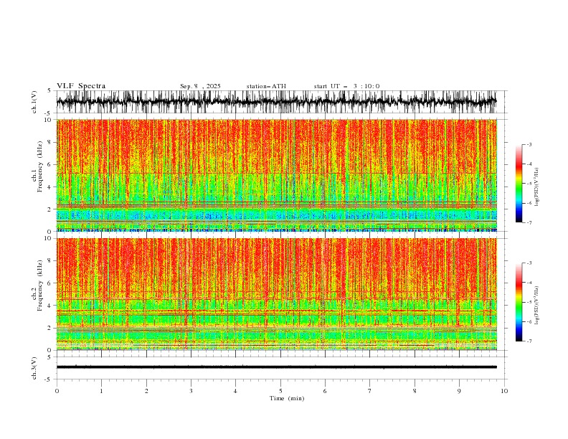The height and width of the screenshot is (439, 568).
Task: Click the ch.2 spectrogram colour bar
Action: pyautogui.click(x=519, y=302)
